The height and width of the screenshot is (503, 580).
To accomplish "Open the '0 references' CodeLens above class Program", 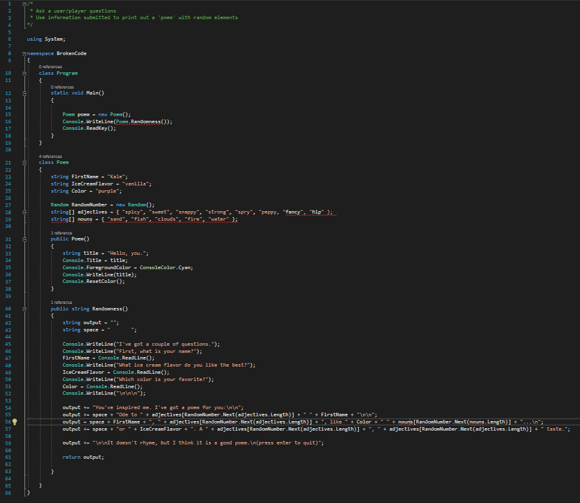I will 50,66.
